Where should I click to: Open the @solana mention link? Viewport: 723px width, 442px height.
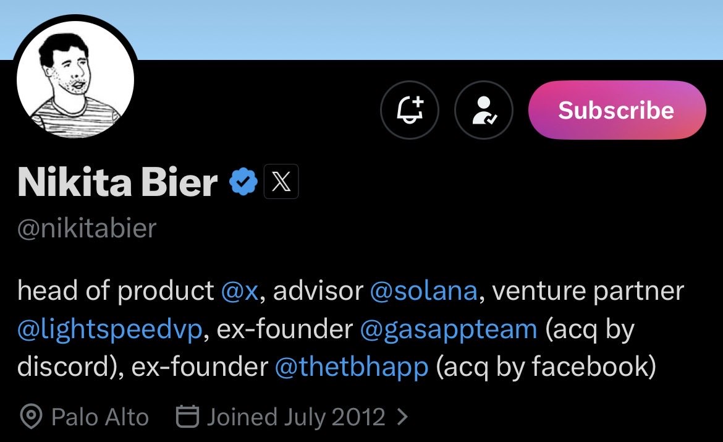[423, 291]
